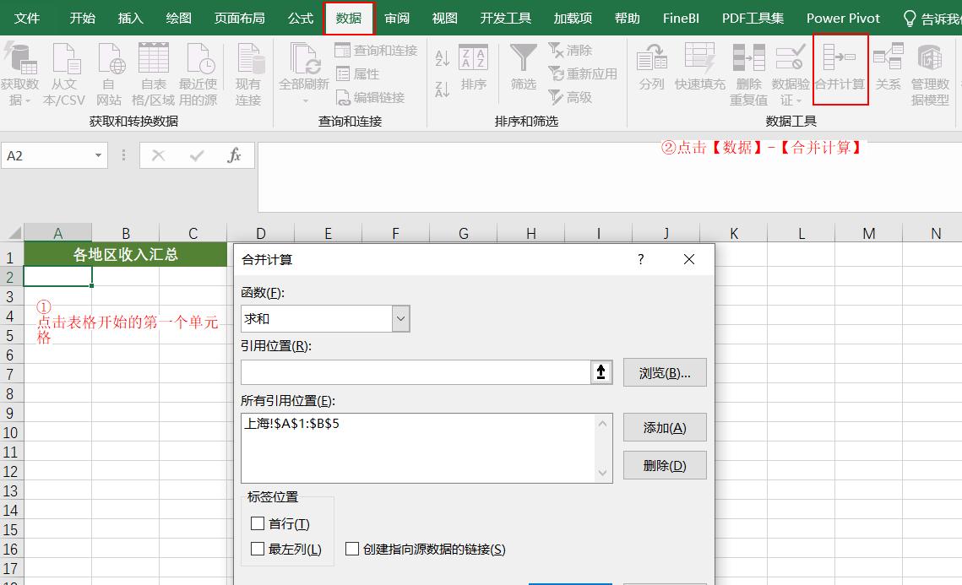Click the 添加(A) button
The width and height of the screenshot is (962, 585).
(x=665, y=427)
